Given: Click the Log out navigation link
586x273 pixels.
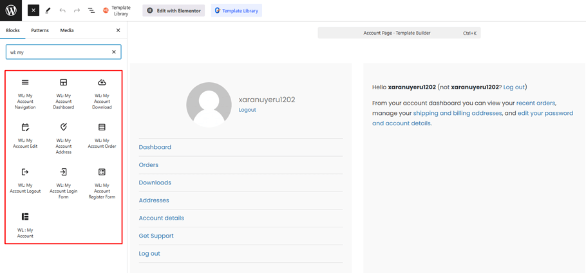Looking at the screenshot, I should (149, 254).
